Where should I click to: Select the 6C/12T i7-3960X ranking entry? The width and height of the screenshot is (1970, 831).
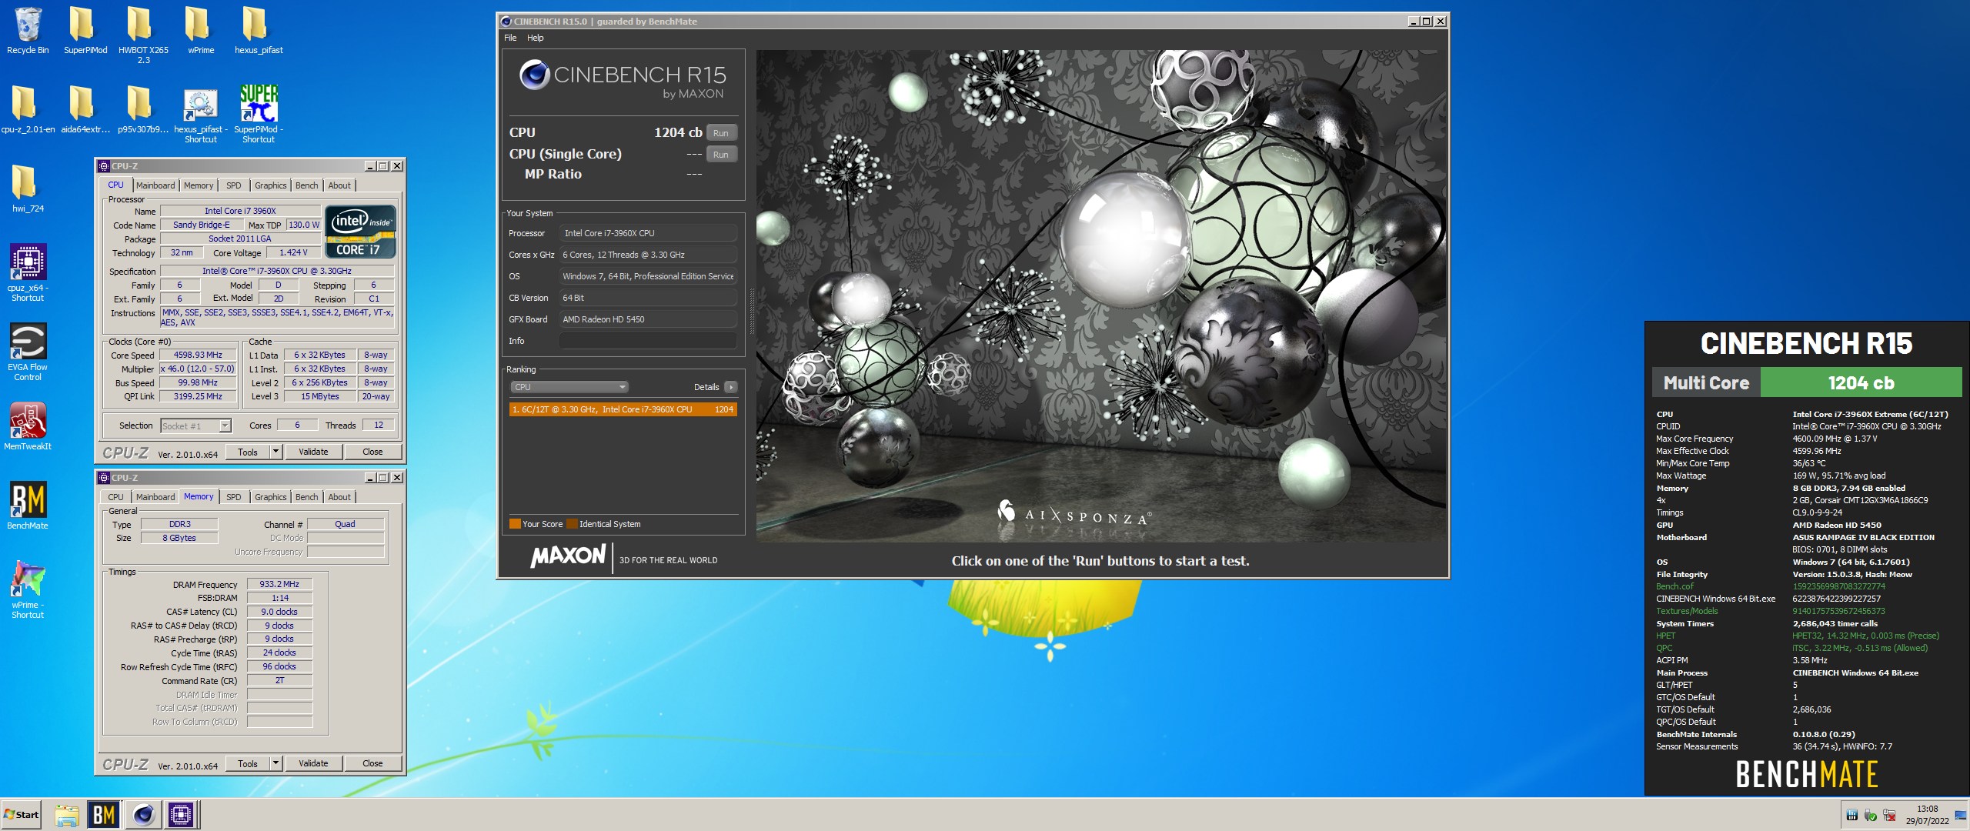pyautogui.click(x=623, y=409)
